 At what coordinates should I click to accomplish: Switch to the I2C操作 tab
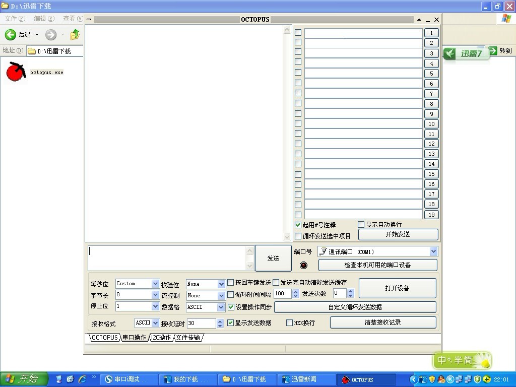(161, 338)
